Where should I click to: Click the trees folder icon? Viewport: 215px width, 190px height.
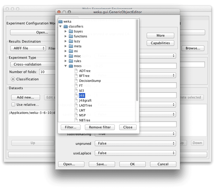point(71,66)
